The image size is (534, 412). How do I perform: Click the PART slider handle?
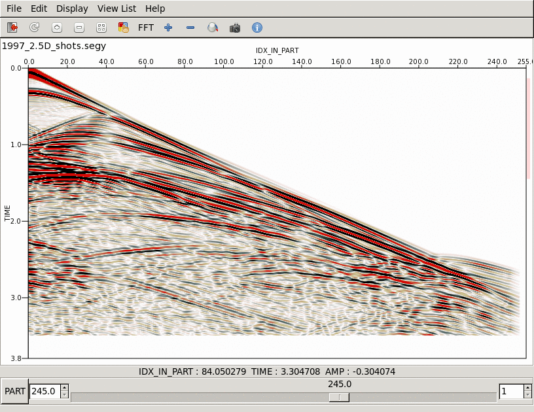[339, 398]
